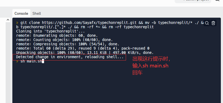This screenshot has width=223, height=103.
Task: Click the prompt arrow before sh main.sh
Action: pyautogui.click(x=17, y=61)
